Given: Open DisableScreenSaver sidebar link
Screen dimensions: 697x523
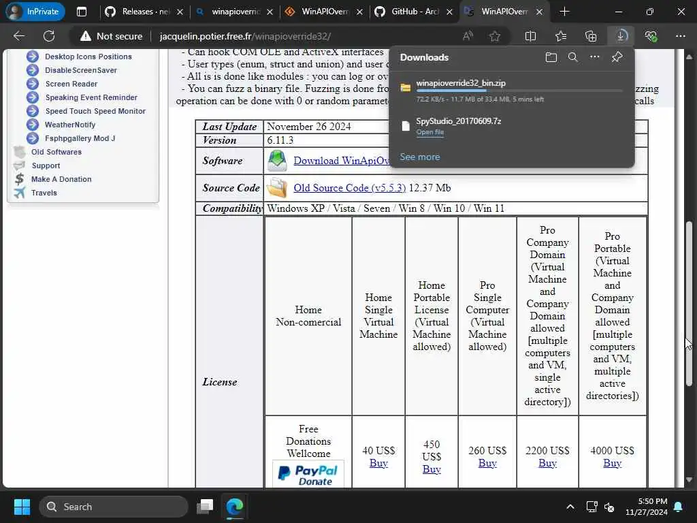Looking at the screenshot, I should point(80,70).
